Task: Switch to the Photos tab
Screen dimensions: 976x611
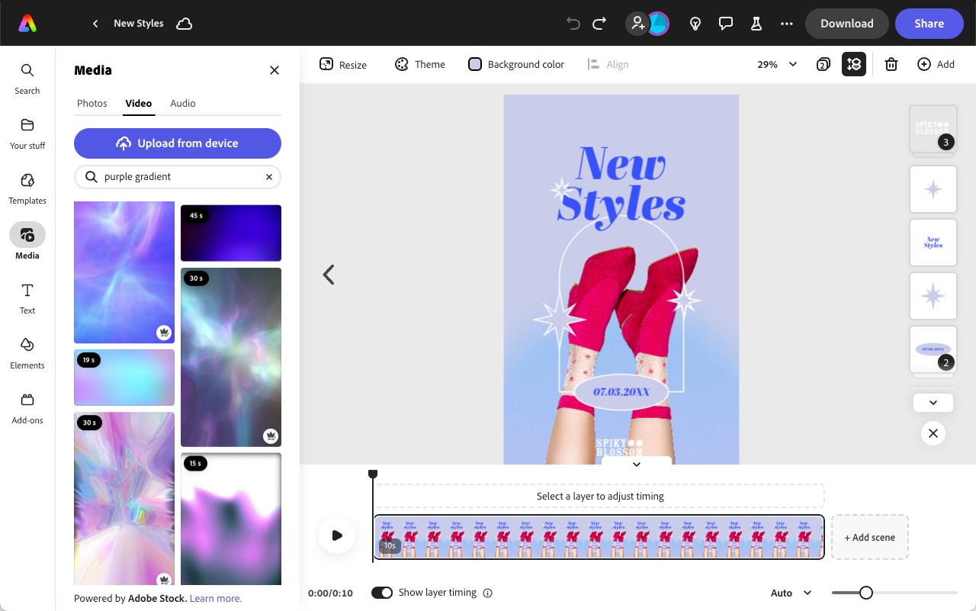Action: click(91, 103)
